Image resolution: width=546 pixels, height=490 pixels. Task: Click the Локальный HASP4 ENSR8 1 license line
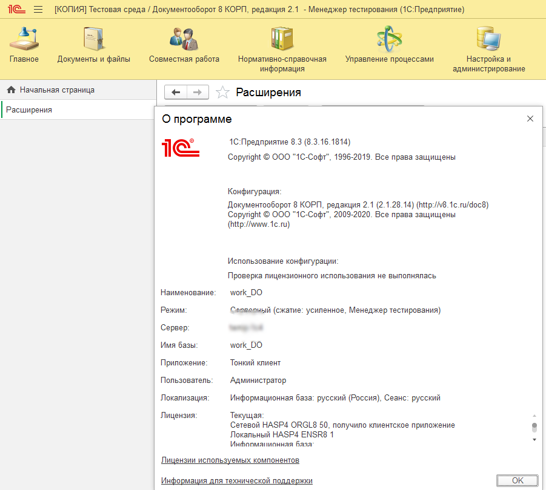282,434
